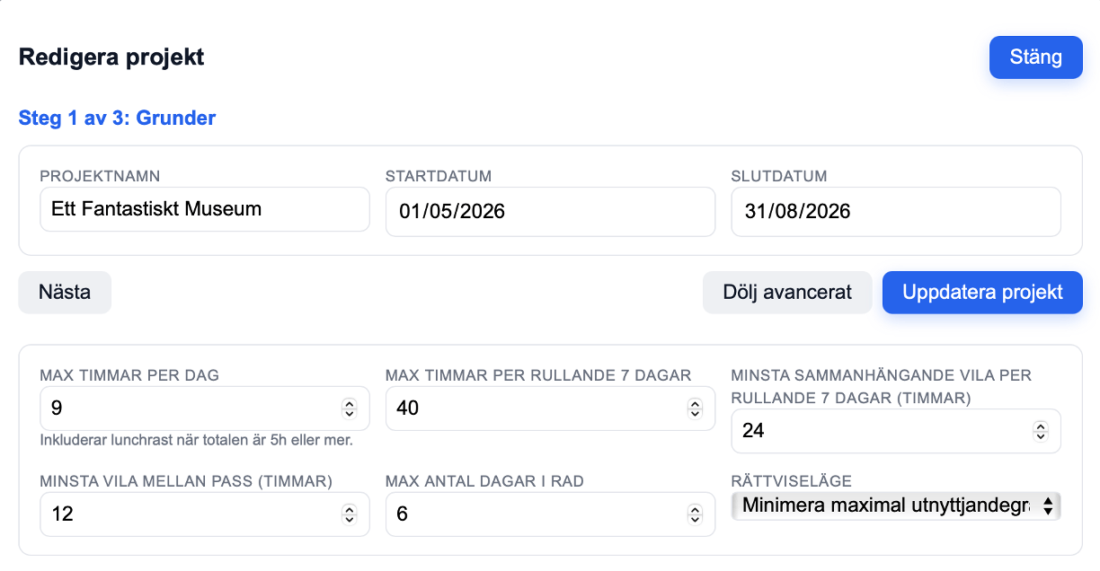Select 'Minimera maximal utnyttjandegrad' in fairness mode selector
The image size is (1100, 571).
click(x=895, y=505)
